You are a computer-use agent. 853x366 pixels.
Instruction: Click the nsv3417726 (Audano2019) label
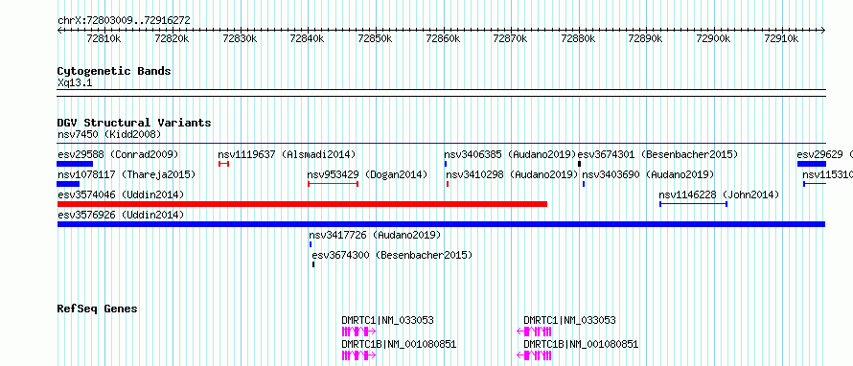[375, 235]
